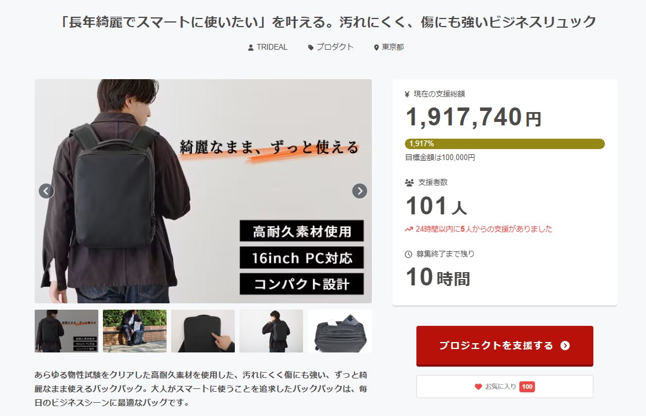Open the プロダクト category link
The height and width of the screenshot is (416, 646).
[335, 47]
